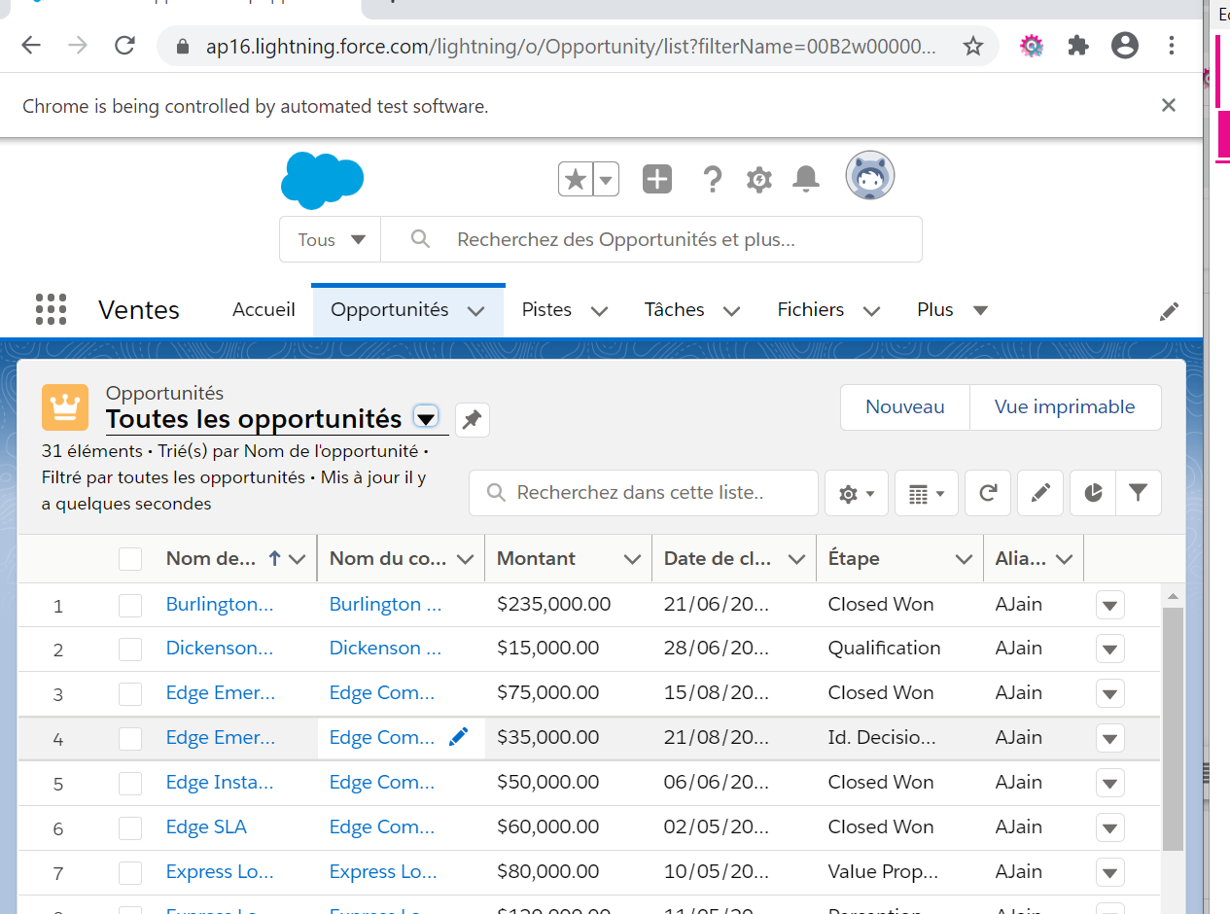Open the Chrome extensions puzzle icon

coord(1078,46)
